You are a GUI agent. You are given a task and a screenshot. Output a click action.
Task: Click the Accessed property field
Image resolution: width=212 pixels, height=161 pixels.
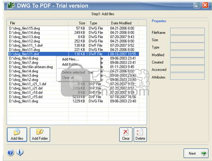187,69
